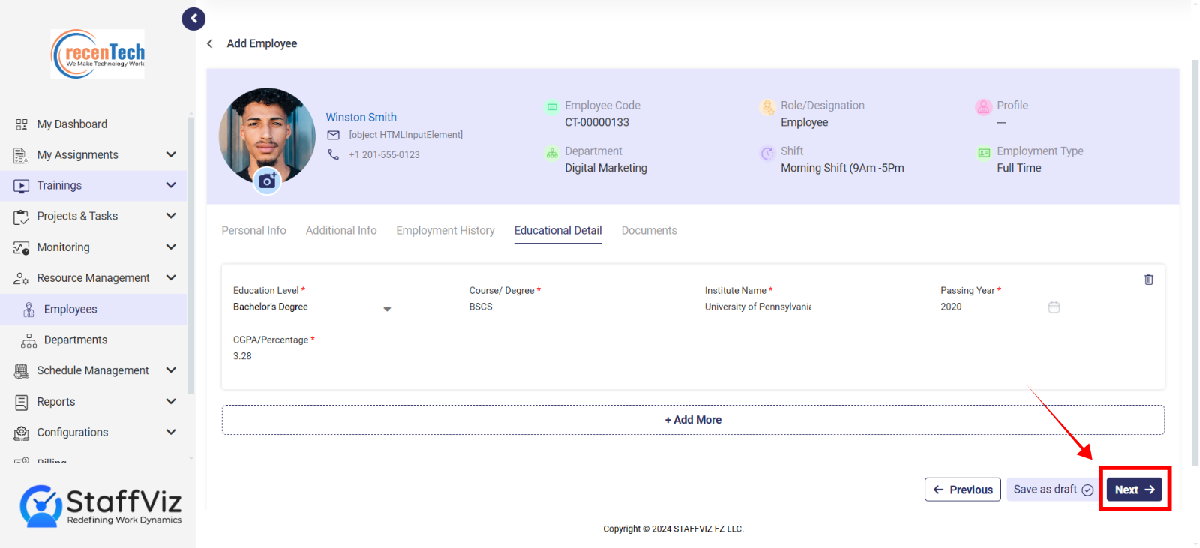Click the Department icon in header
The height and width of the screenshot is (548, 1200).
click(552, 153)
